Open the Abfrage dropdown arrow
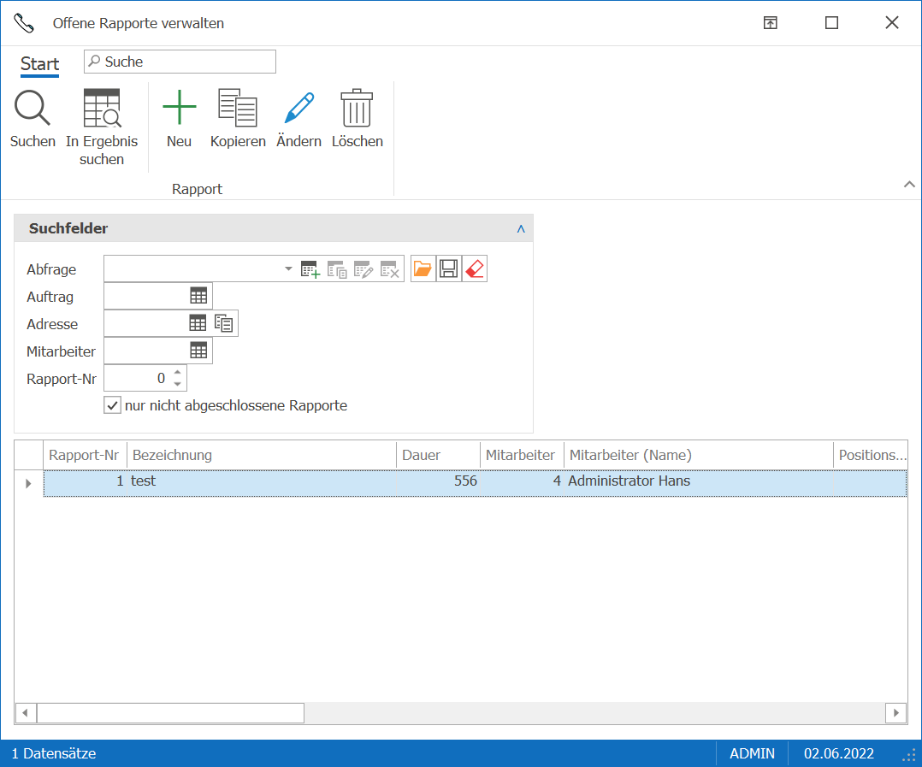The image size is (922, 767). pos(288,268)
